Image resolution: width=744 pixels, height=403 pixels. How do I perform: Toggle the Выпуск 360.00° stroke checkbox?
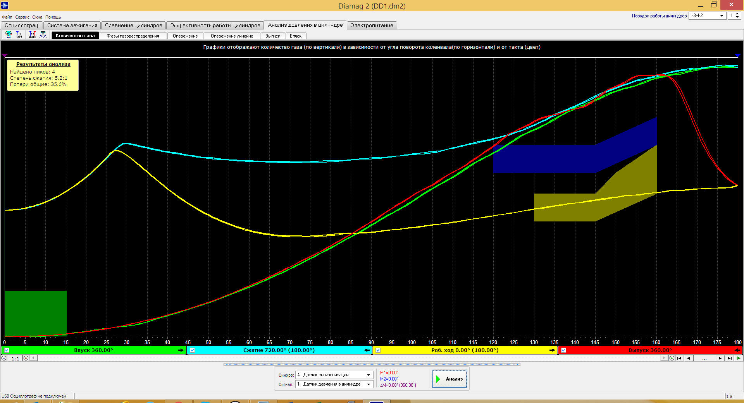tap(563, 350)
